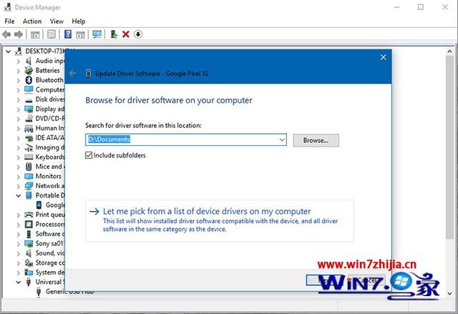Expand the Disk drives tree node
The height and width of the screenshot is (314, 458).
click(x=19, y=100)
